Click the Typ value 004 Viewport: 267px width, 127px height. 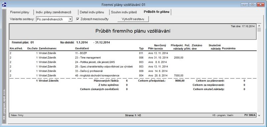[x=141, y=75]
